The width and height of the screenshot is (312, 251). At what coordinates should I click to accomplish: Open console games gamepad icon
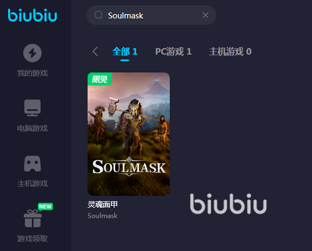(32, 163)
